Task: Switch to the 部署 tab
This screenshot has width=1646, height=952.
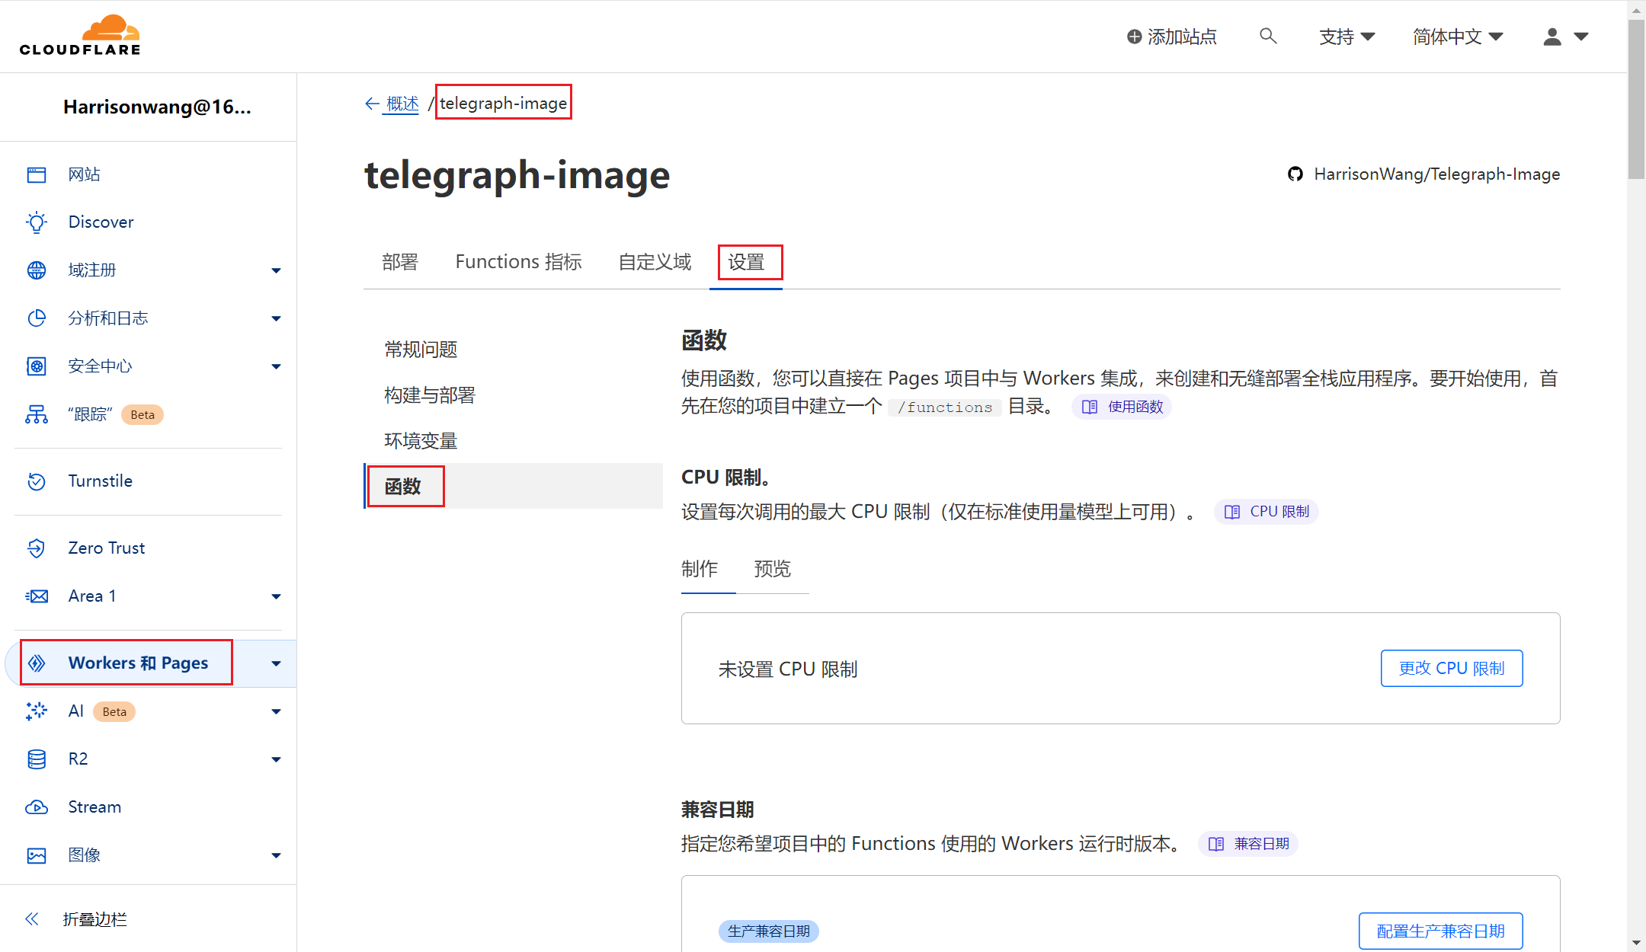Action: click(400, 262)
